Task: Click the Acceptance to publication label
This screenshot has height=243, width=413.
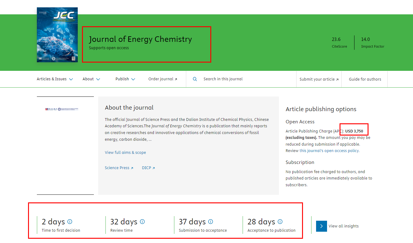Action: click(x=272, y=230)
